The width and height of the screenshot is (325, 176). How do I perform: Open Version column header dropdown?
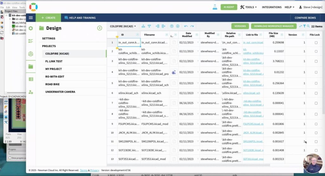[303, 35]
